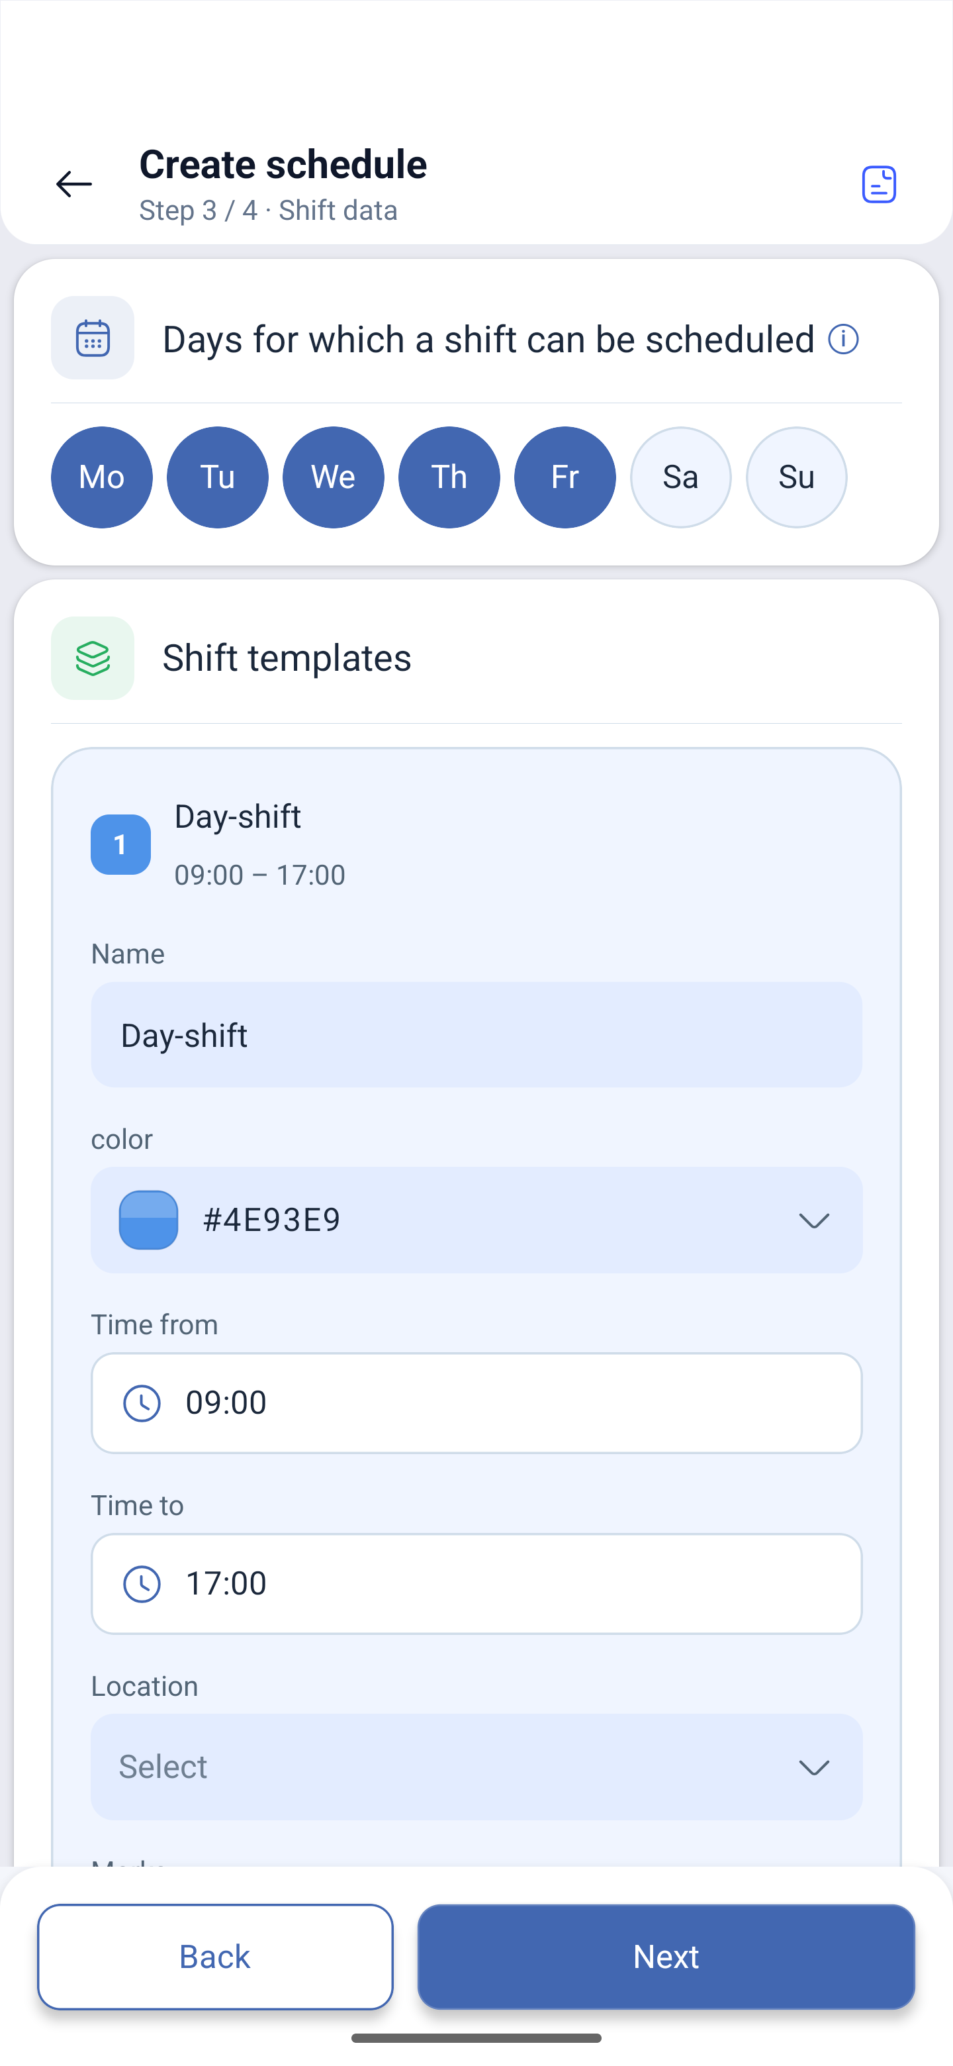The image size is (953, 2066).
Task: Enable Saturday with the Sa toggle
Action: [x=680, y=477]
